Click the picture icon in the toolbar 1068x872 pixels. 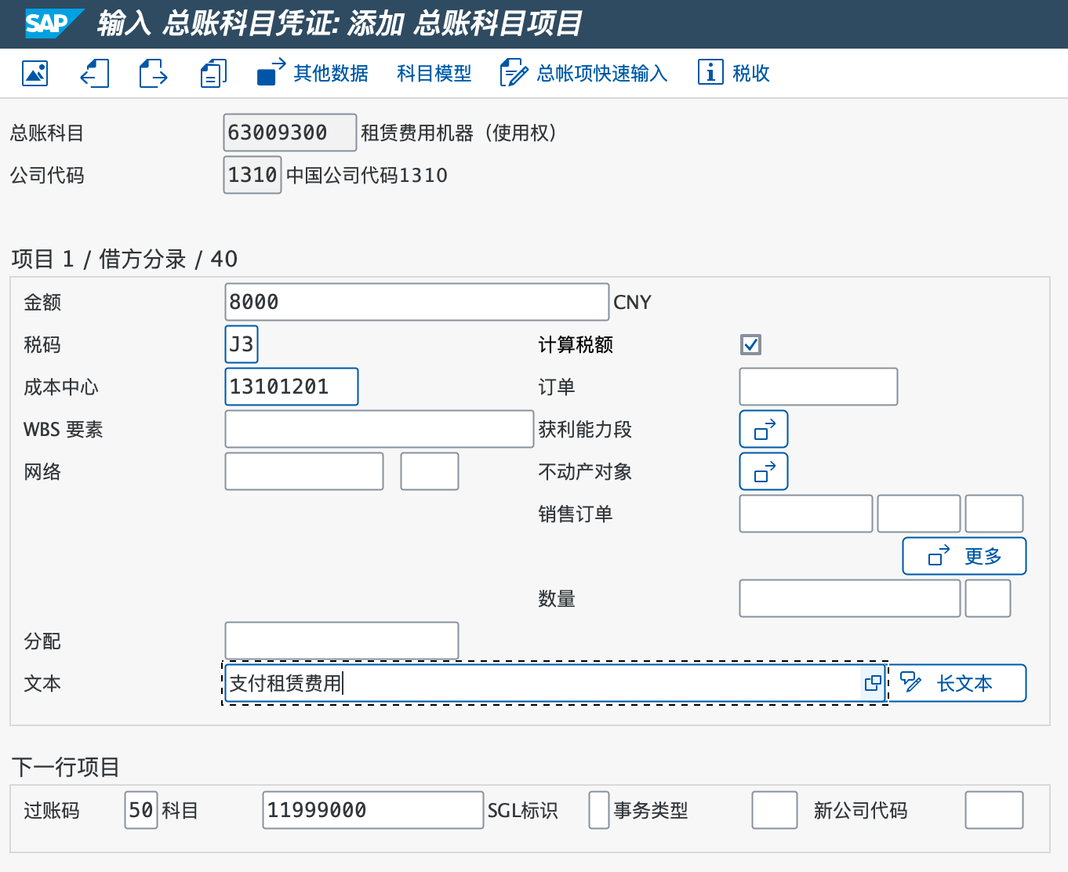point(35,73)
